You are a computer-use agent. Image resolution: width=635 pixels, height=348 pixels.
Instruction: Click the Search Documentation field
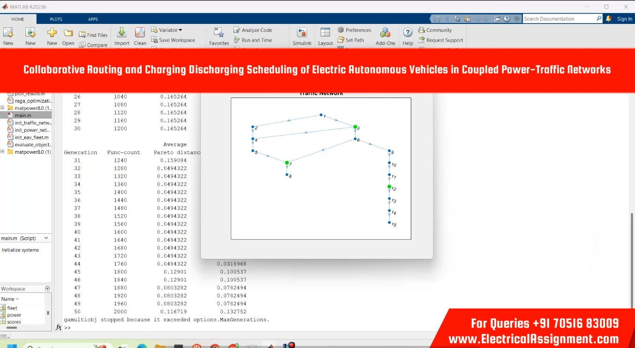click(559, 19)
